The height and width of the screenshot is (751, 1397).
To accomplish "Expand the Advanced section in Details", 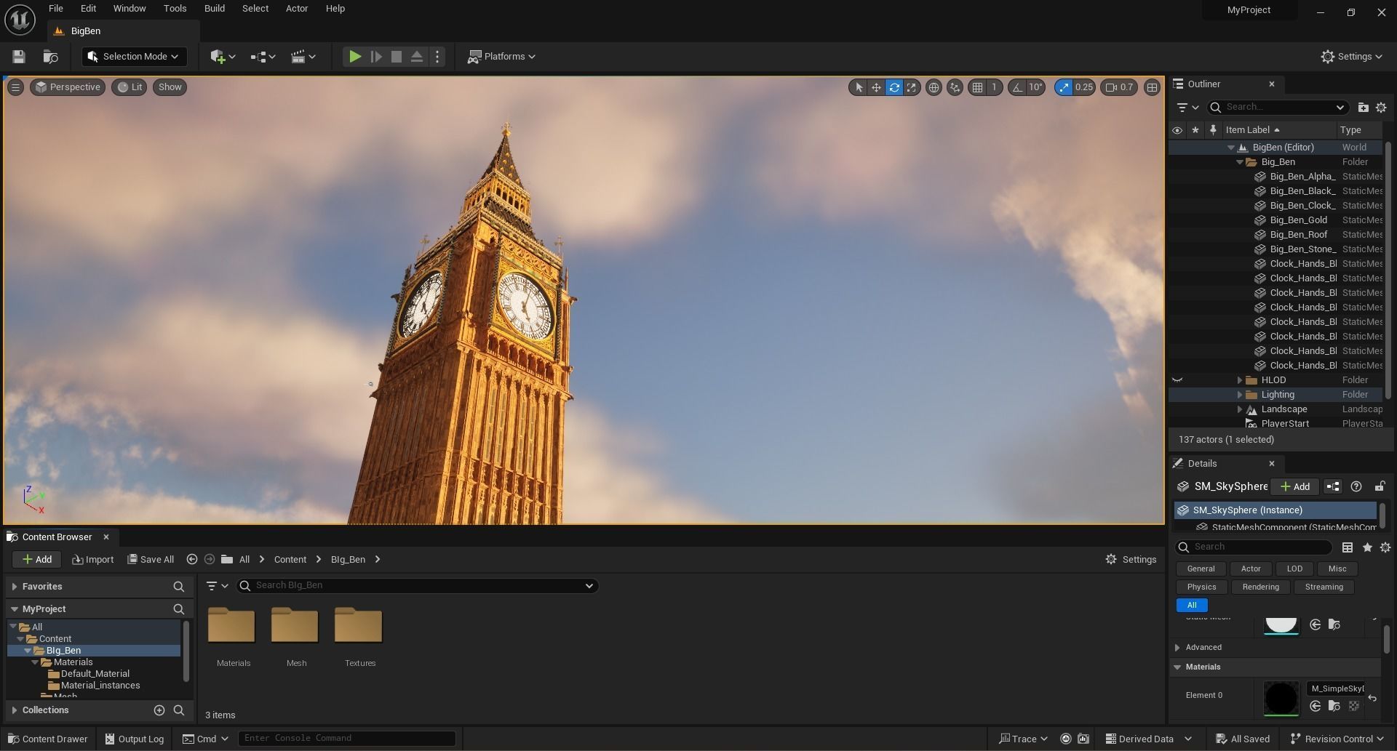I will (1178, 648).
